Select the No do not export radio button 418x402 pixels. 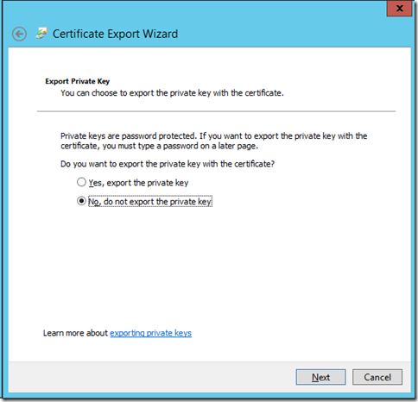pos(81,201)
